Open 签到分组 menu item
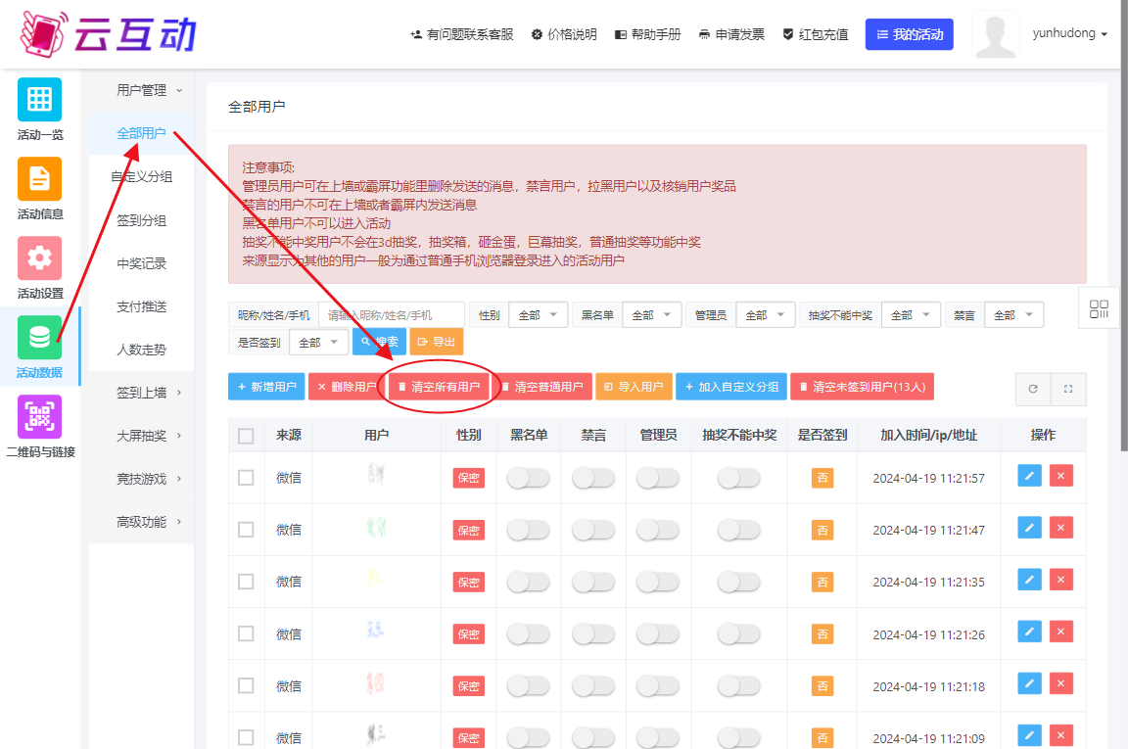The height and width of the screenshot is (749, 1128). tap(142, 220)
